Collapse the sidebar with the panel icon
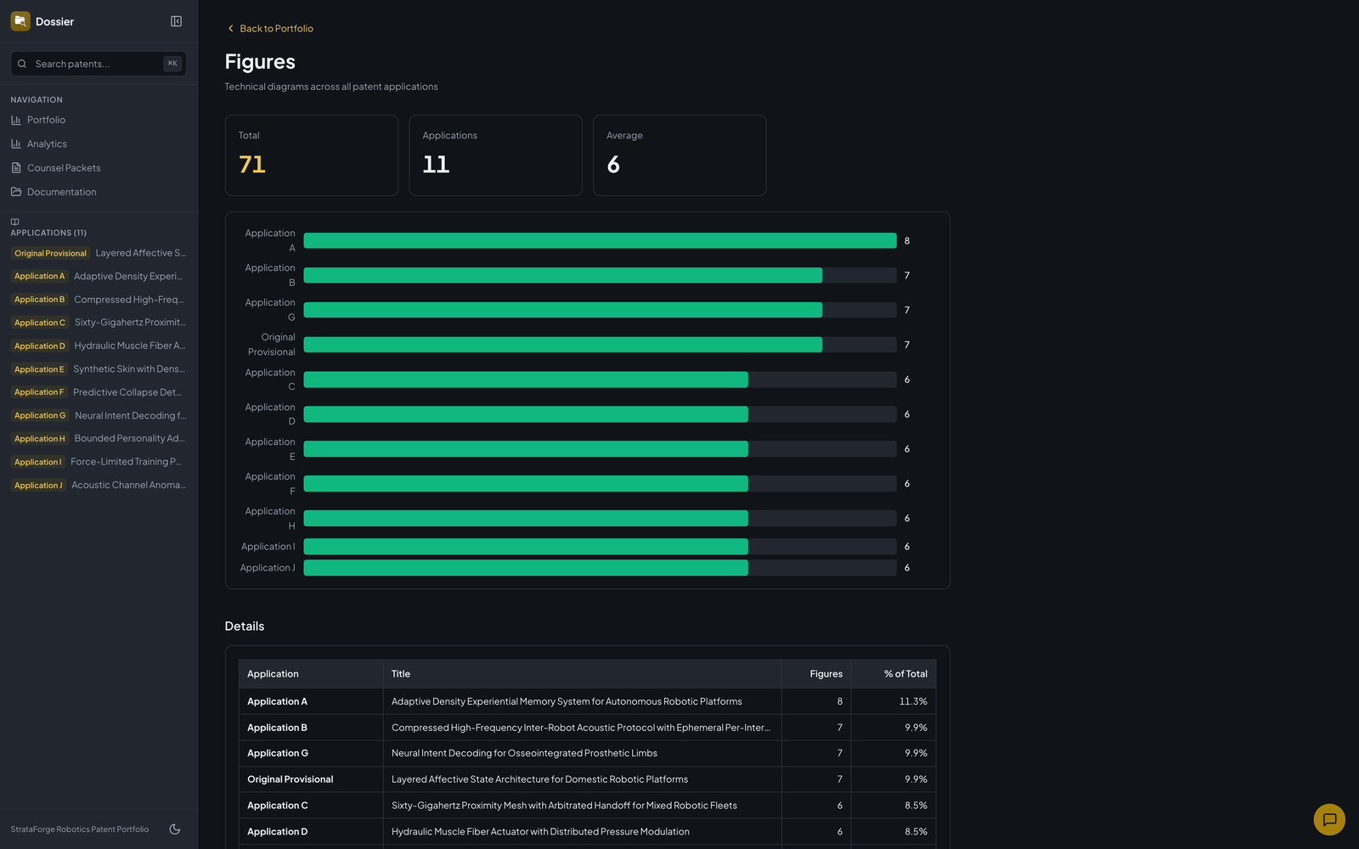The width and height of the screenshot is (1359, 849). tap(176, 21)
